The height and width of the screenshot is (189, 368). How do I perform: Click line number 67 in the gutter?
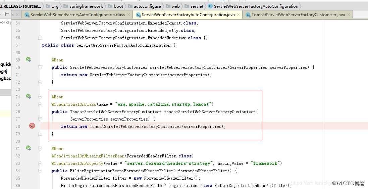tap(18, 45)
